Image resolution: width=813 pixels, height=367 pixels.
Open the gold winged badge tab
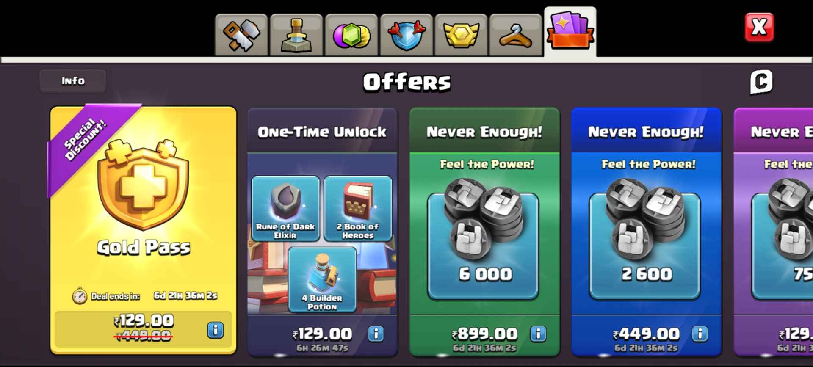[461, 35]
